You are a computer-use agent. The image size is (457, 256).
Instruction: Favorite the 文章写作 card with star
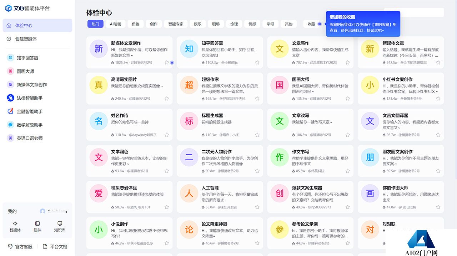tap(347, 62)
